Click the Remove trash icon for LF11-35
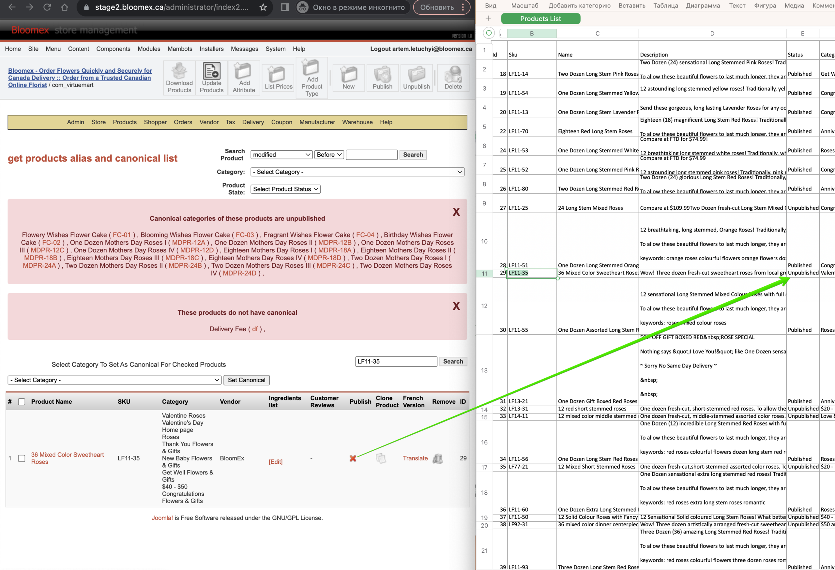The width and height of the screenshot is (835, 570). (x=438, y=458)
